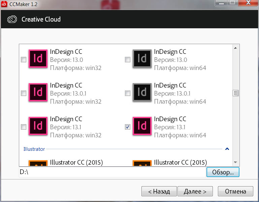Check InDesign CC 13.1 win32 checkbox

click(x=24, y=127)
